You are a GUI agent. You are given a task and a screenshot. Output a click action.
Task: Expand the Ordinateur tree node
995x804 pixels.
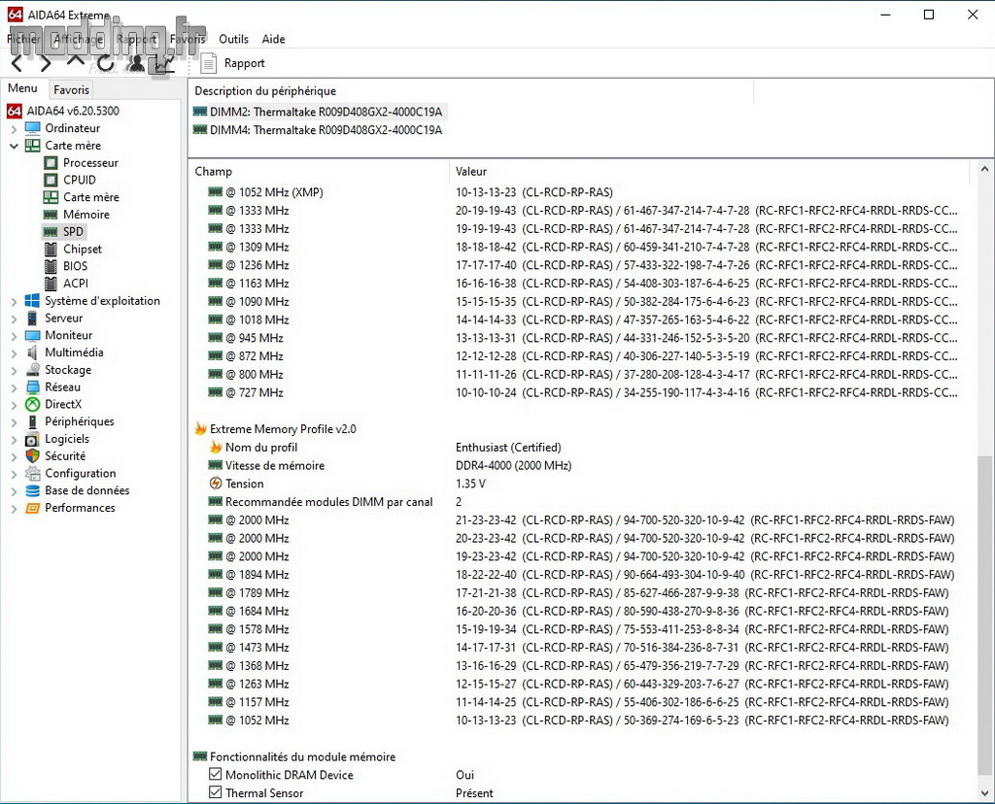tap(14, 129)
